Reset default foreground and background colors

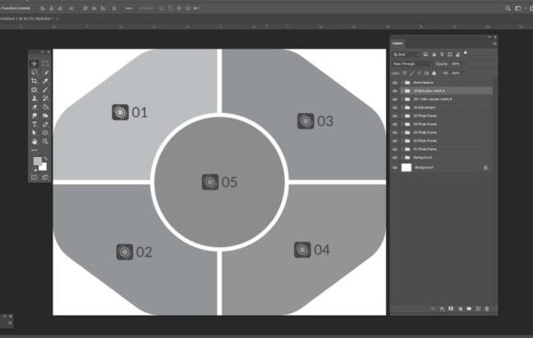click(34, 169)
